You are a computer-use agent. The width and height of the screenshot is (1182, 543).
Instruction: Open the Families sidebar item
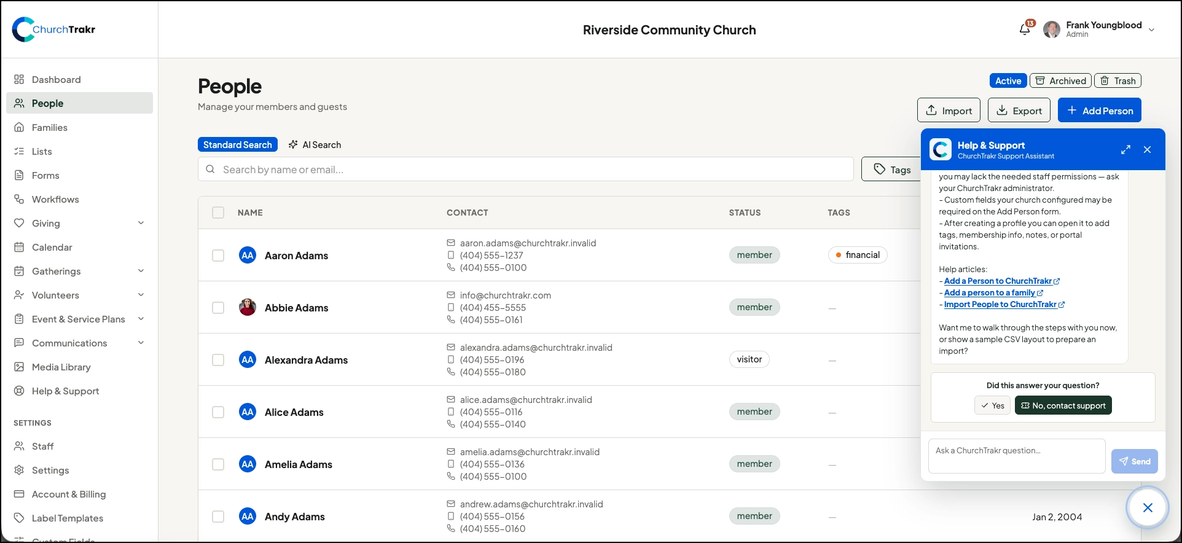79,127
